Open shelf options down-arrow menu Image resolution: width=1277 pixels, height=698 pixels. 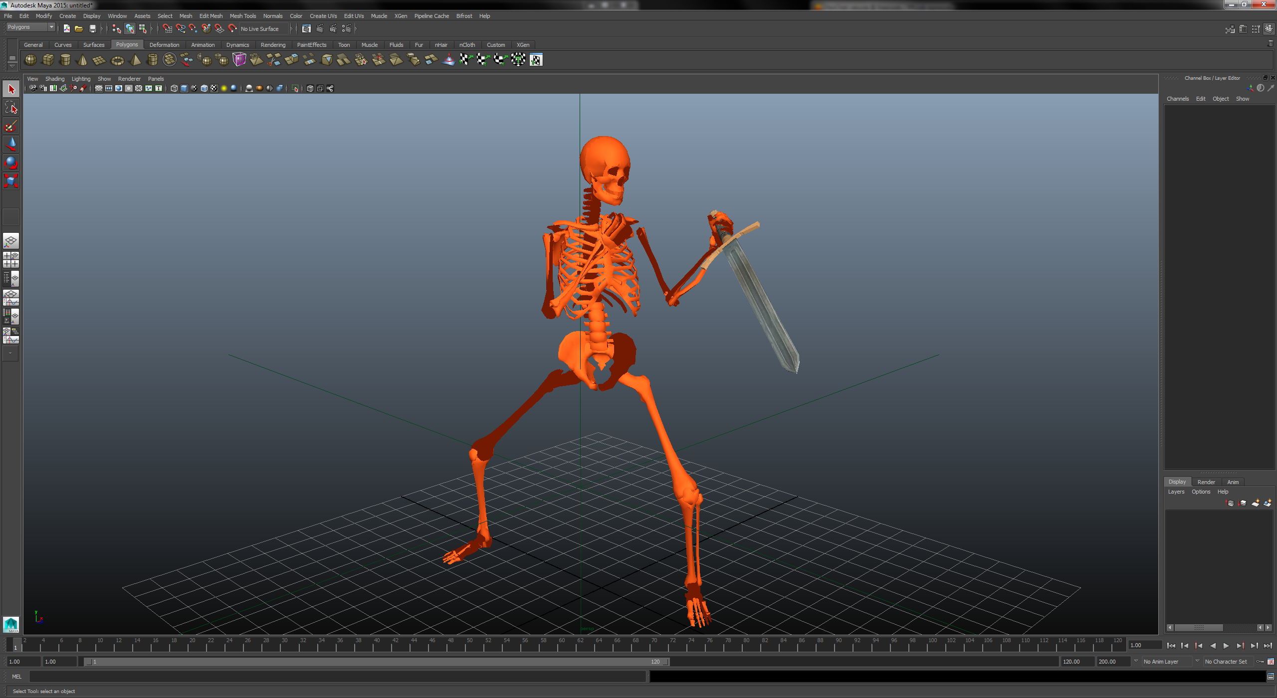12,66
